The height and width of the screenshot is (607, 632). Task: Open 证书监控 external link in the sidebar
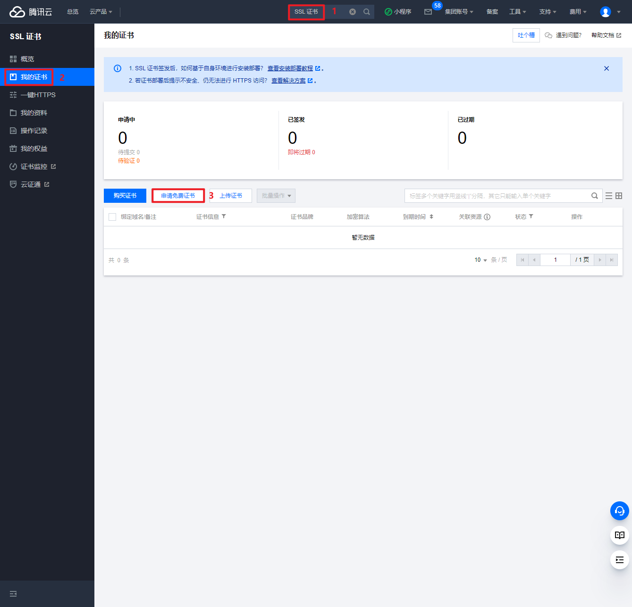[x=47, y=166]
